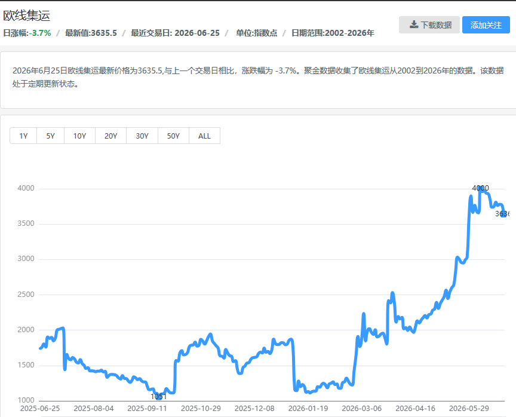
Task: Click the 4000 peak label on chart
Action: [480, 188]
